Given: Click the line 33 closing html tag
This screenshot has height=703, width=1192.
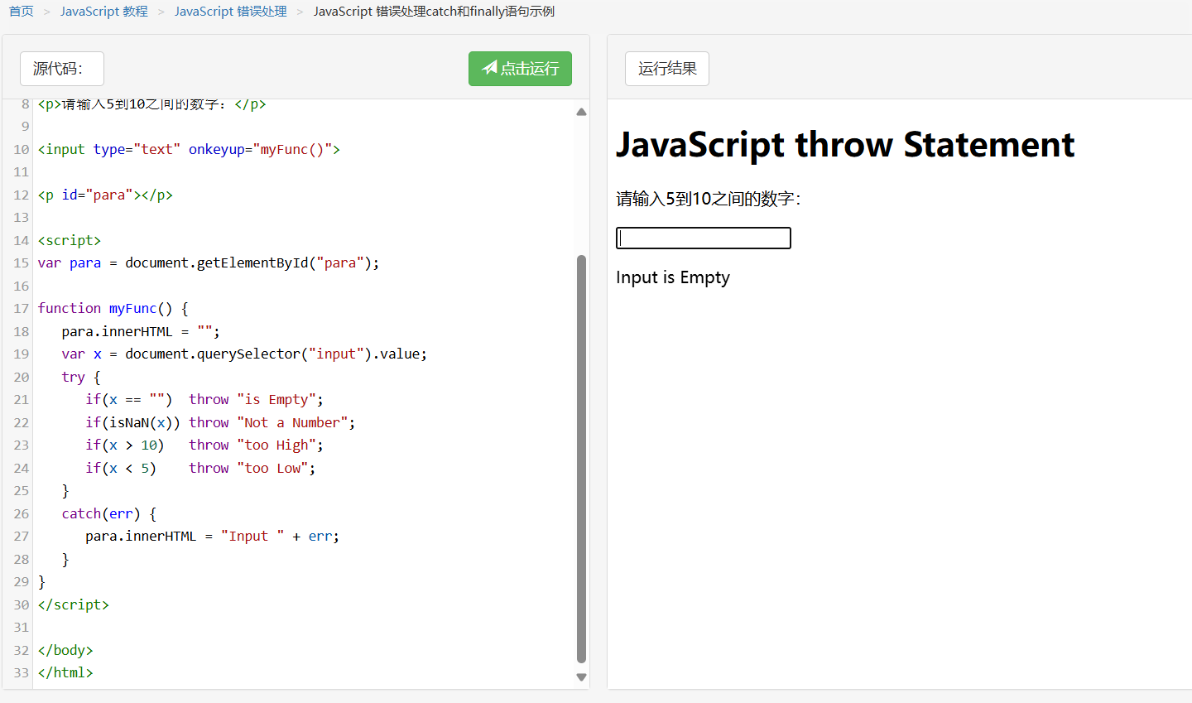Looking at the screenshot, I should [65, 672].
